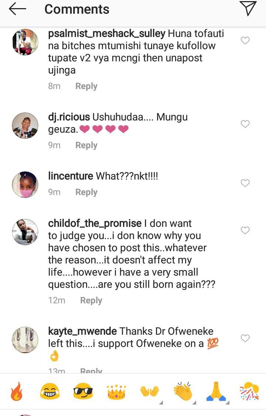
Task: Insert the sunglasses face emoji
Action: tap(83, 392)
